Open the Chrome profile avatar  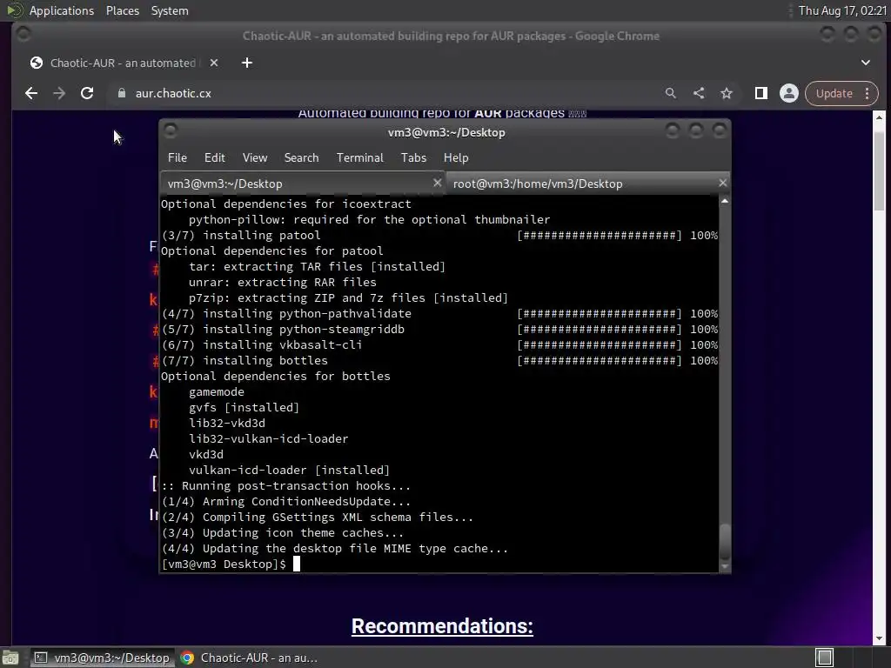click(x=788, y=93)
